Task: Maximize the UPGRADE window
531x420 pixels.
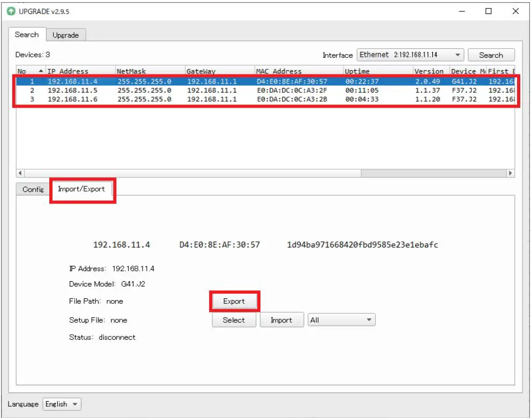Action: [x=489, y=11]
